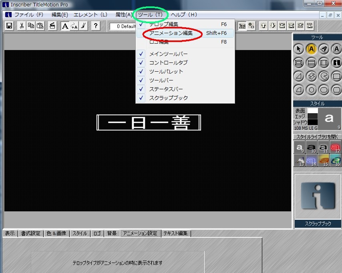
Task: Click スタイルライブラリを開く button
Action: pyautogui.click(x=317, y=137)
